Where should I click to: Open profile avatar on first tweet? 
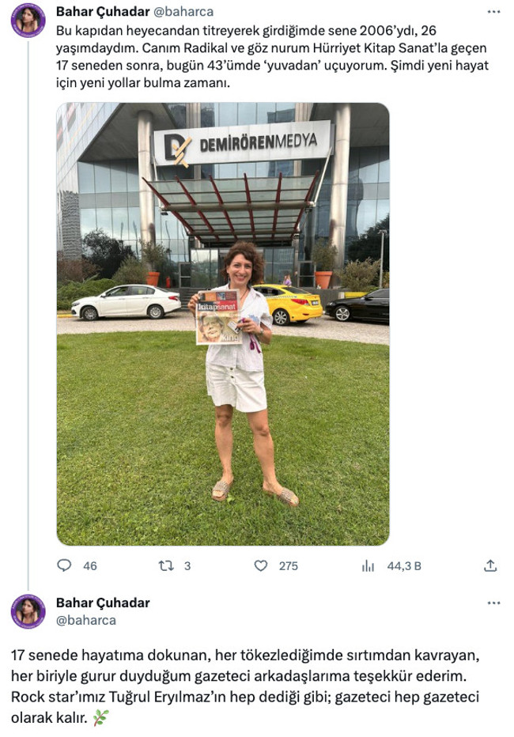28,20
